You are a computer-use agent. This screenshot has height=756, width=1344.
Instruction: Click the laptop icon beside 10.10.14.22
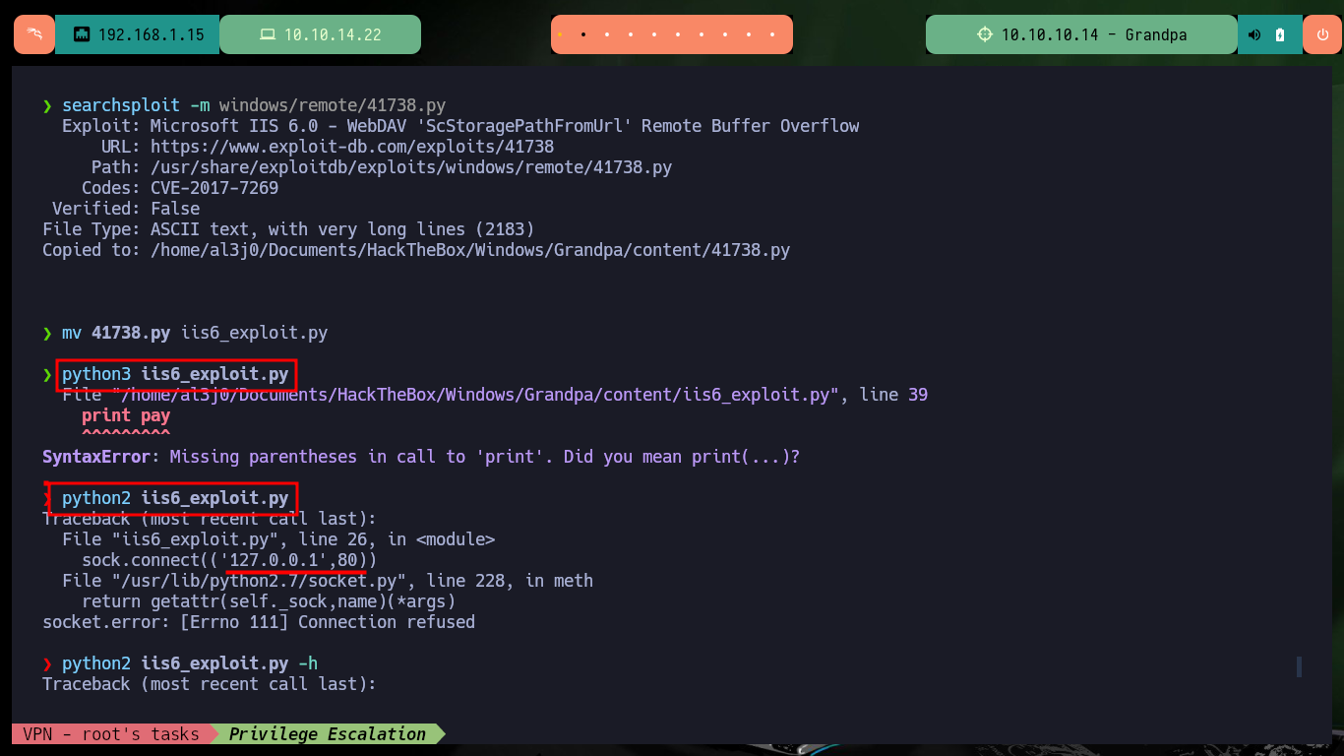tap(267, 34)
